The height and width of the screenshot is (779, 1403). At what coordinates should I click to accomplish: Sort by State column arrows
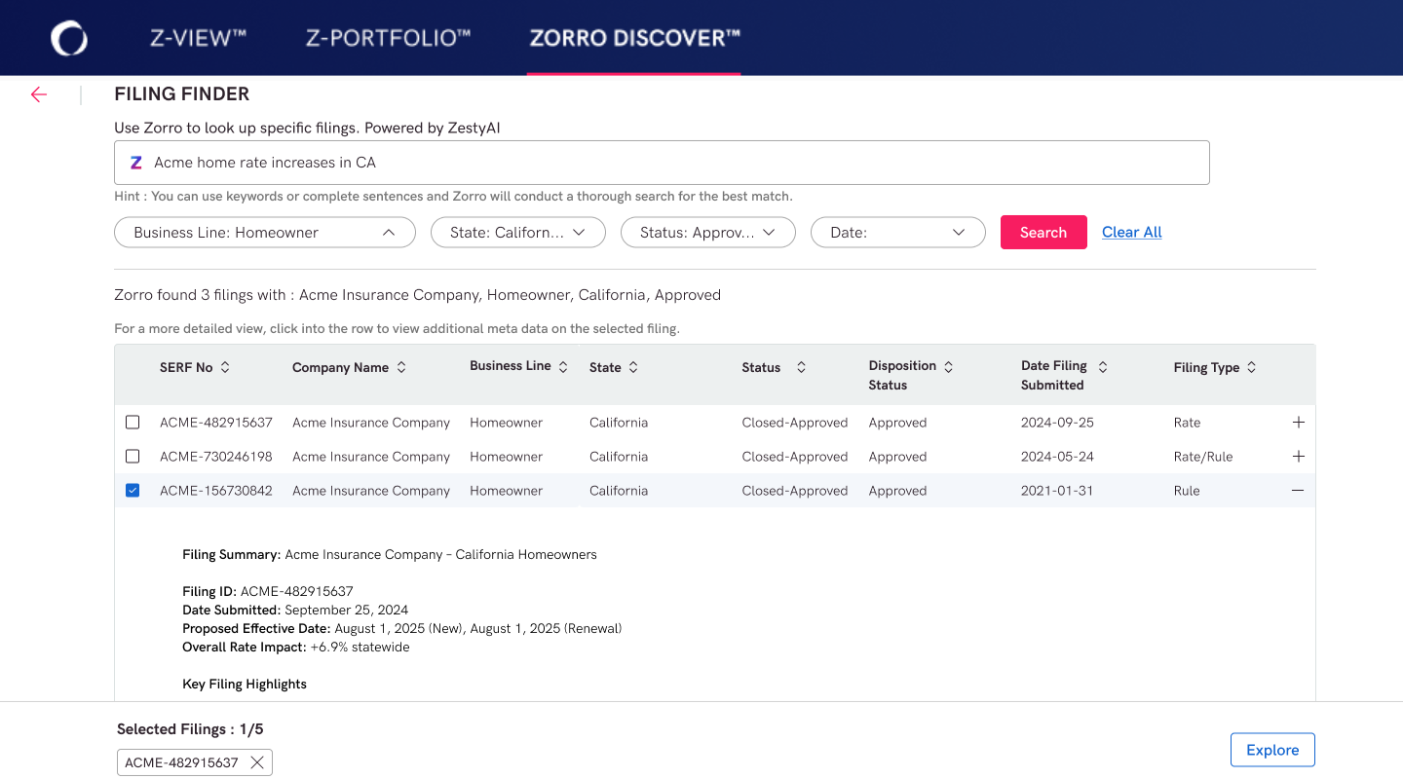(x=633, y=367)
